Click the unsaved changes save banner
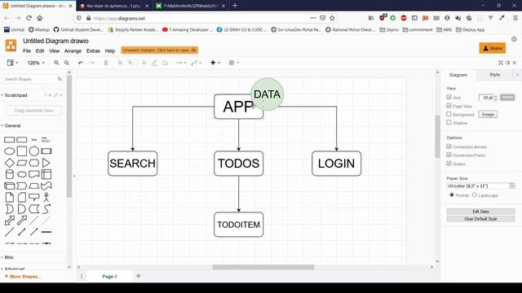522x293 pixels. coord(160,50)
